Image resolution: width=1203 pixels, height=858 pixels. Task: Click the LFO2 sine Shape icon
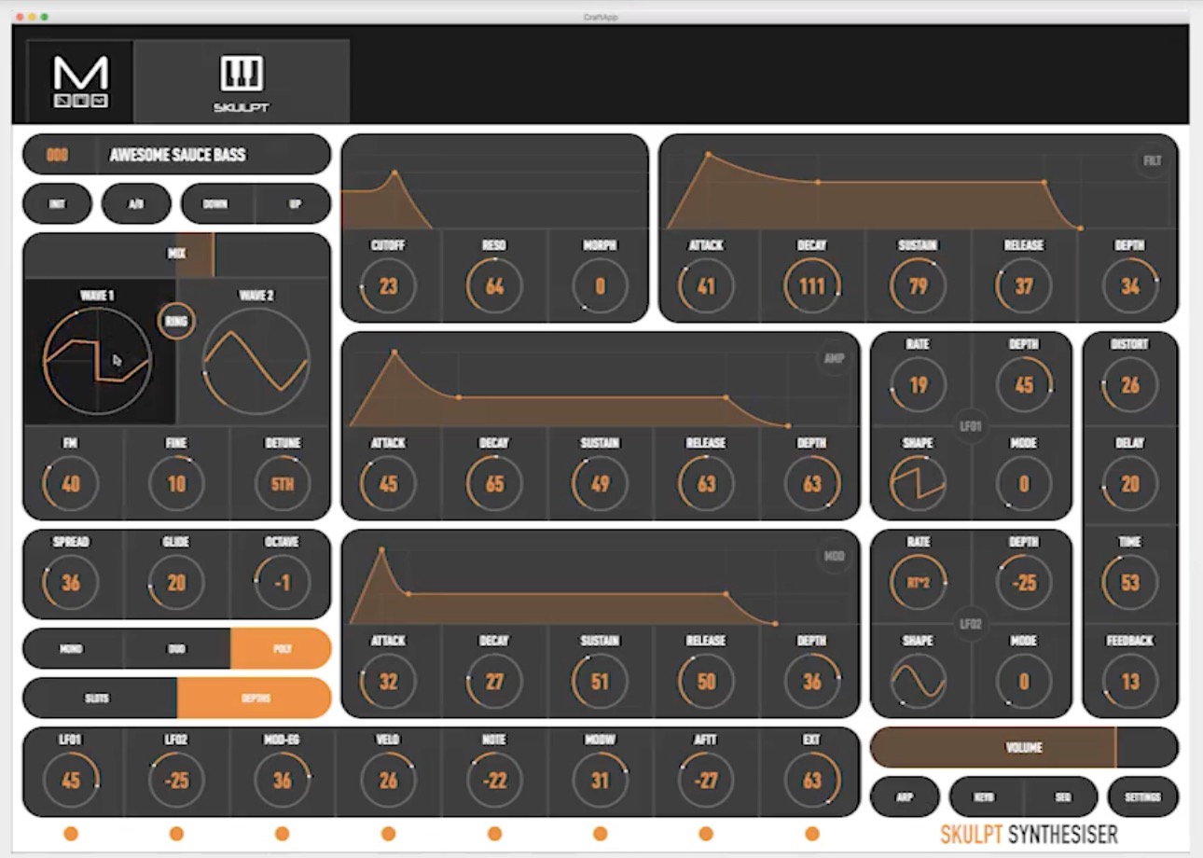pyautogui.click(x=918, y=682)
